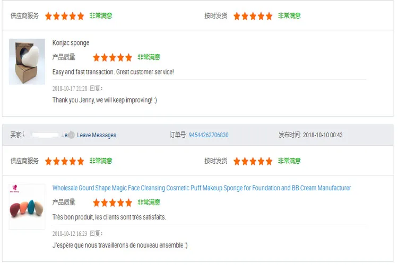Viewport: 398px width, 265px height.
Task: Click the "Très bon produit" review text
Action: pos(109,217)
